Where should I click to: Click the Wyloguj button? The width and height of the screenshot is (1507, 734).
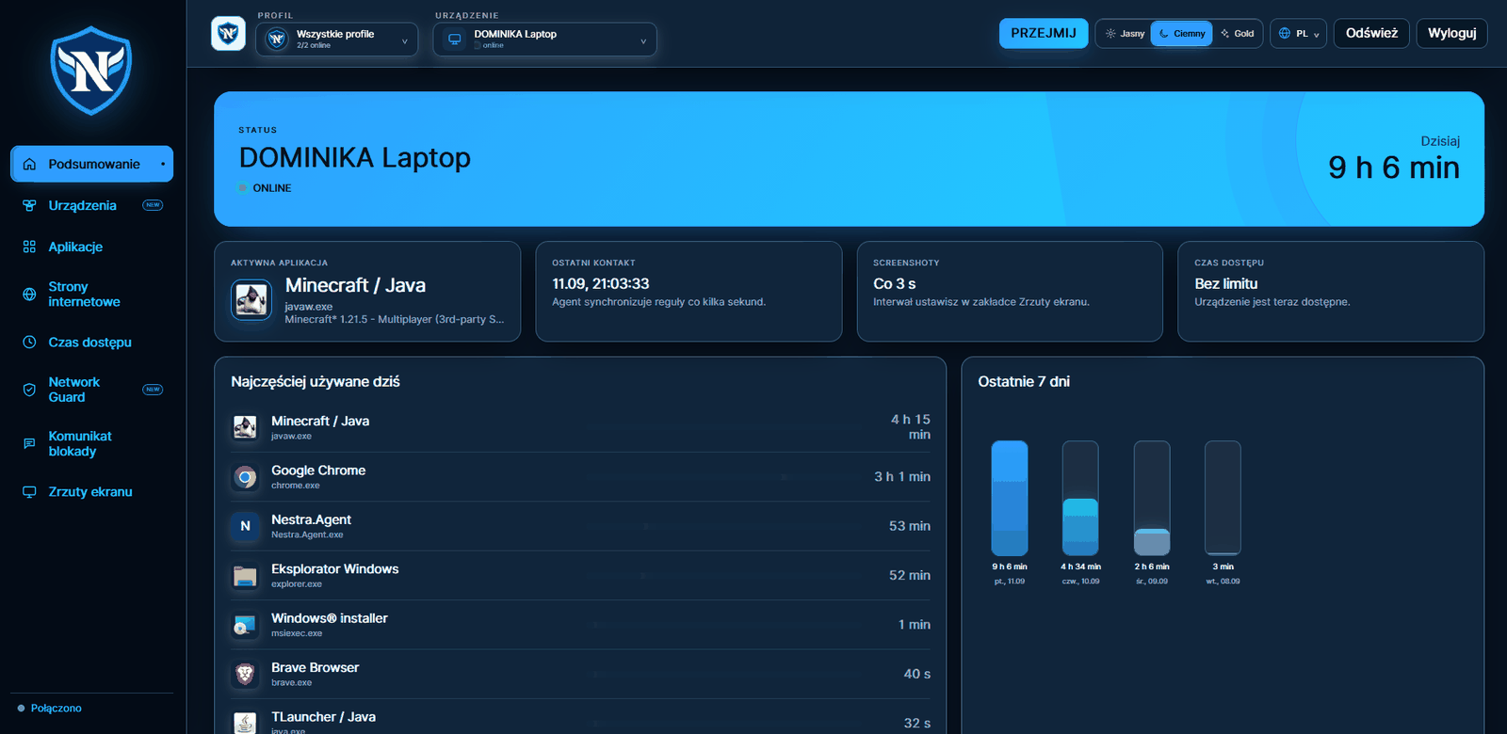[x=1451, y=33]
